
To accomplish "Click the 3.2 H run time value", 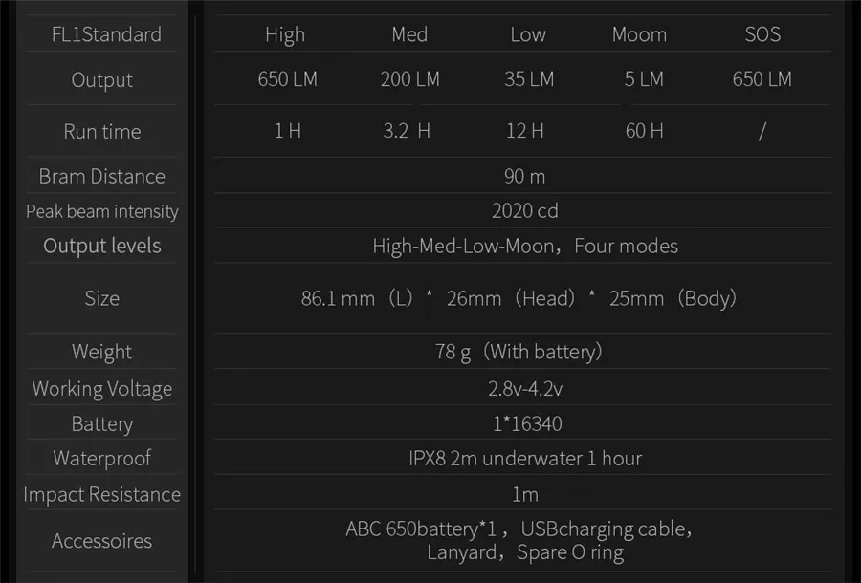I will (407, 131).
